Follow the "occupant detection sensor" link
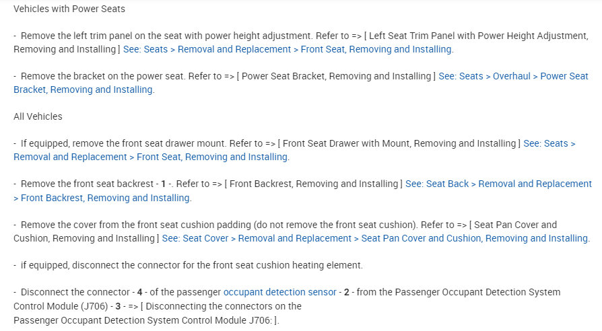Screen dimensions: 602x331 click(x=279, y=292)
